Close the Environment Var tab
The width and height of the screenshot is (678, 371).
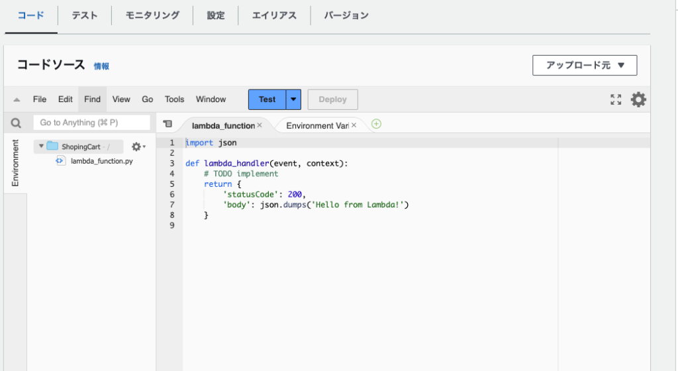[354, 125]
